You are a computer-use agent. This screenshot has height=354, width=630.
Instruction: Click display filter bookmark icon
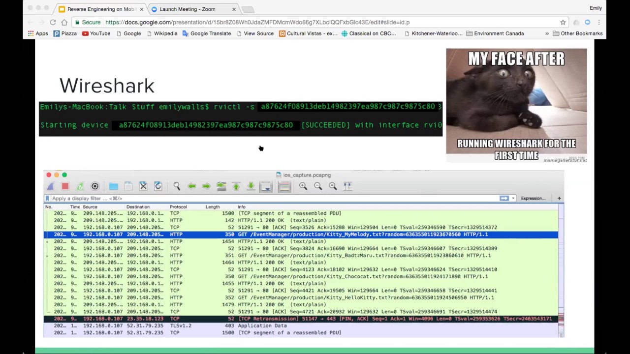(x=47, y=198)
